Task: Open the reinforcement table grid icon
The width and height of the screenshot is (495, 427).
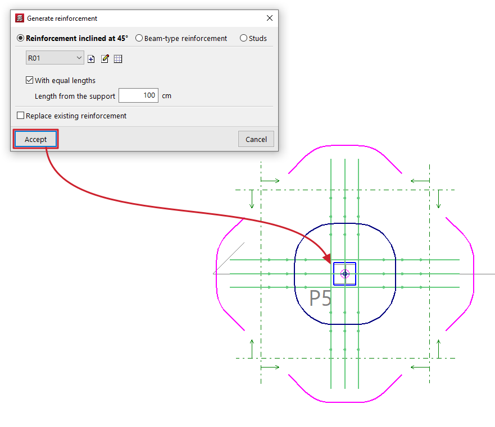Action: point(118,59)
